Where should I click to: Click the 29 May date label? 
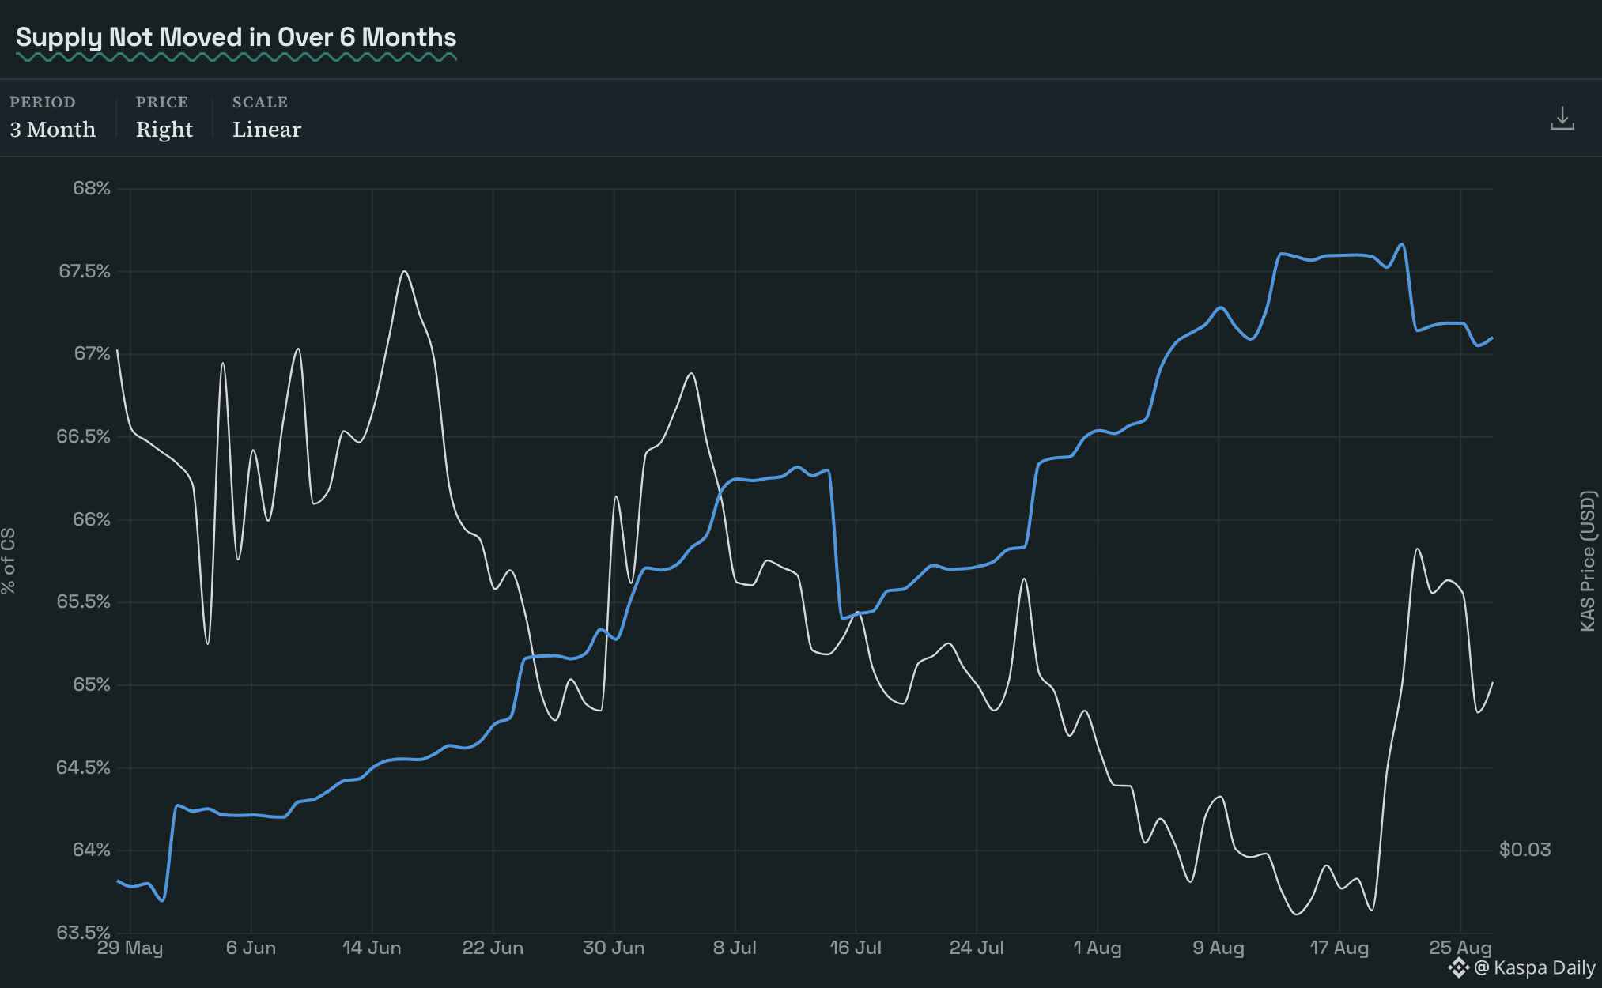click(x=130, y=948)
